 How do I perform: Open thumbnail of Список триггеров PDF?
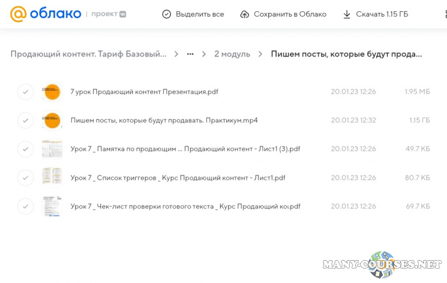(52, 178)
